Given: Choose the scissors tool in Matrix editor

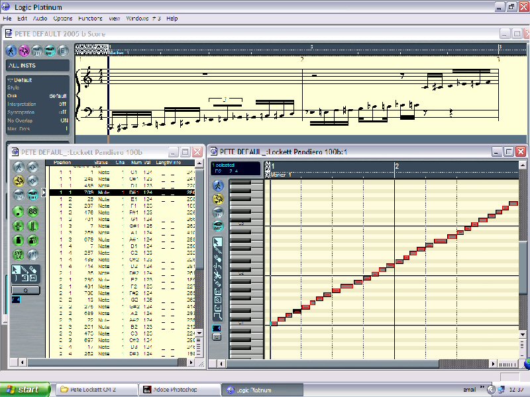Looking at the screenshot, I should pos(217,275).
